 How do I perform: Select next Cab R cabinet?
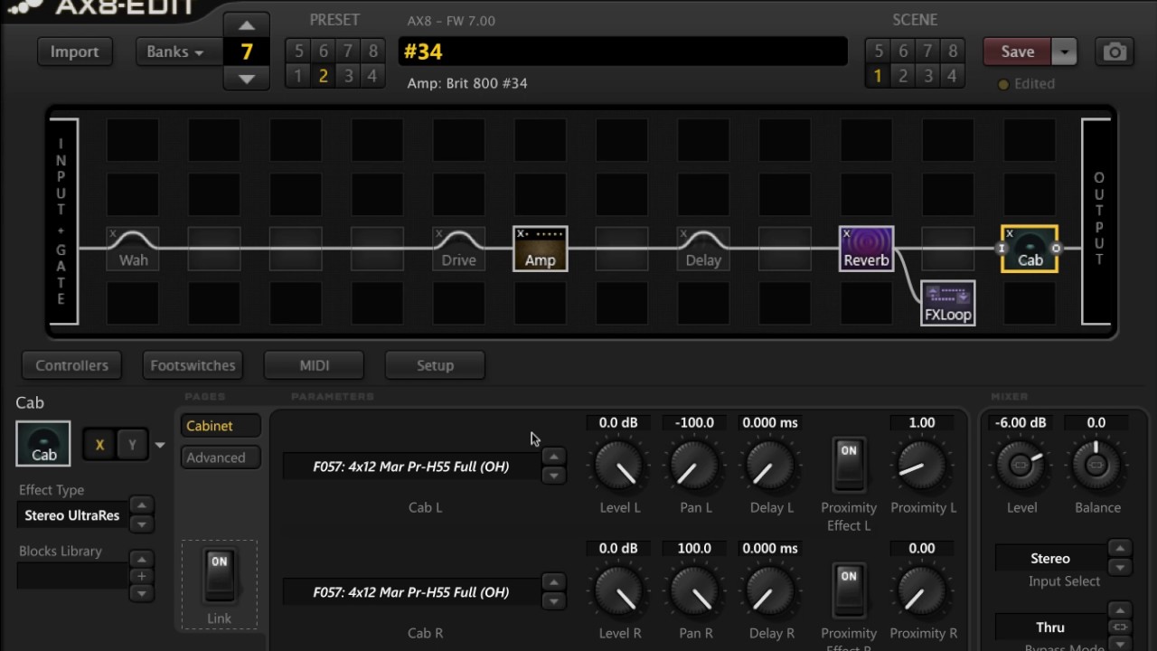[x=554, y=601]
